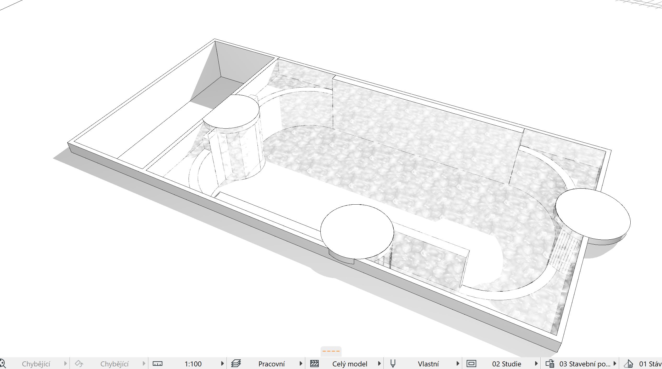Image resolution: width=662 pixels, height=369 pixels.
Task: Click the Chybějící label beside orientation icon
Action: [114, 364]
